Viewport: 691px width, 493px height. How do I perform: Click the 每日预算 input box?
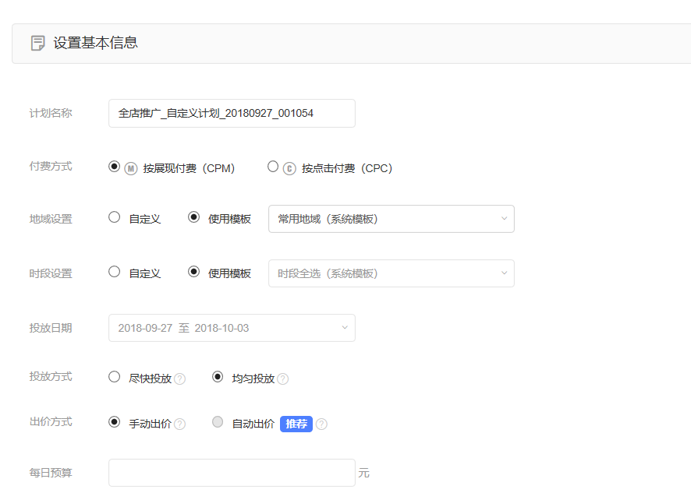point(232,473)
